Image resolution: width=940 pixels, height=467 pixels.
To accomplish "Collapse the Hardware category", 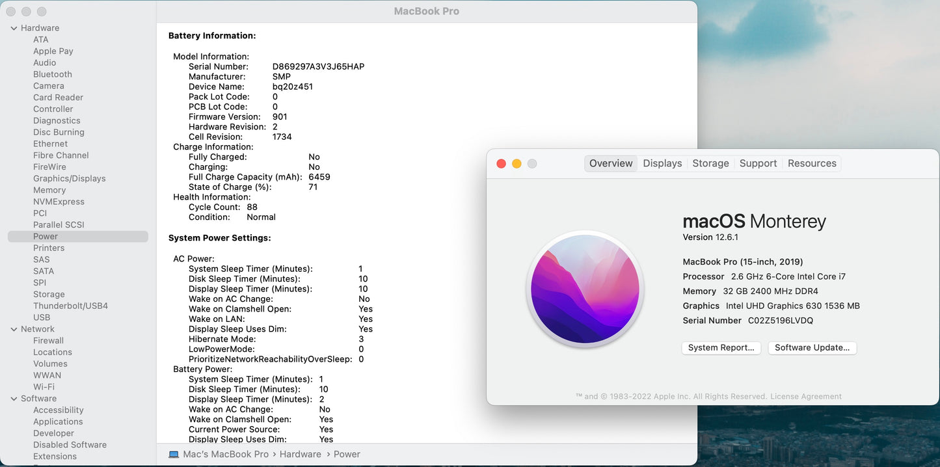I will 14,27.
